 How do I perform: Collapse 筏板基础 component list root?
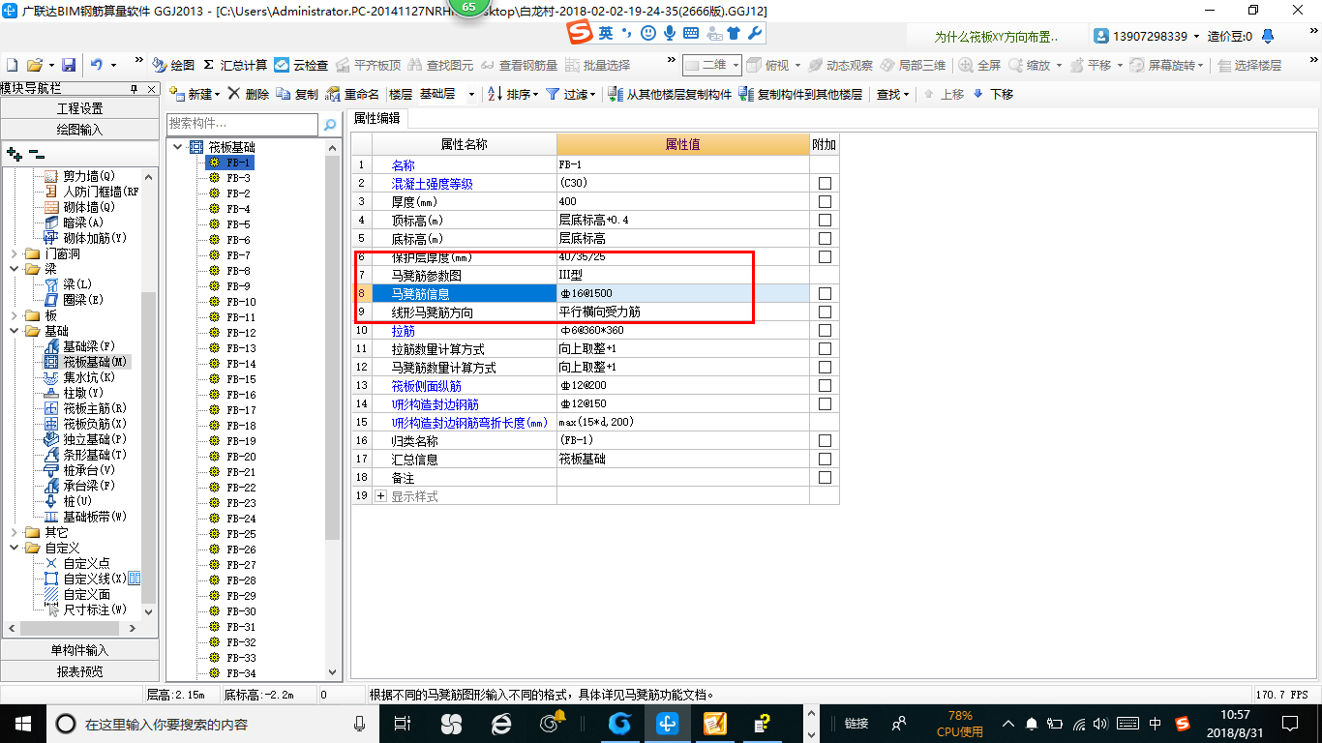[x=177, y=147]
